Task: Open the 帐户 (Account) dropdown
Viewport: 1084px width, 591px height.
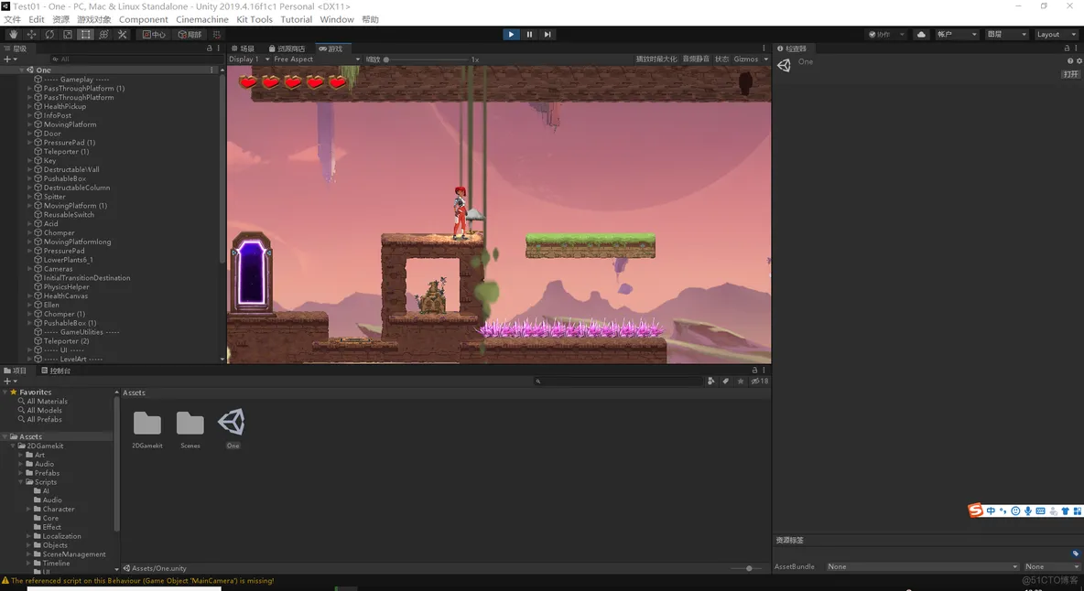Action: coord(957,35)
